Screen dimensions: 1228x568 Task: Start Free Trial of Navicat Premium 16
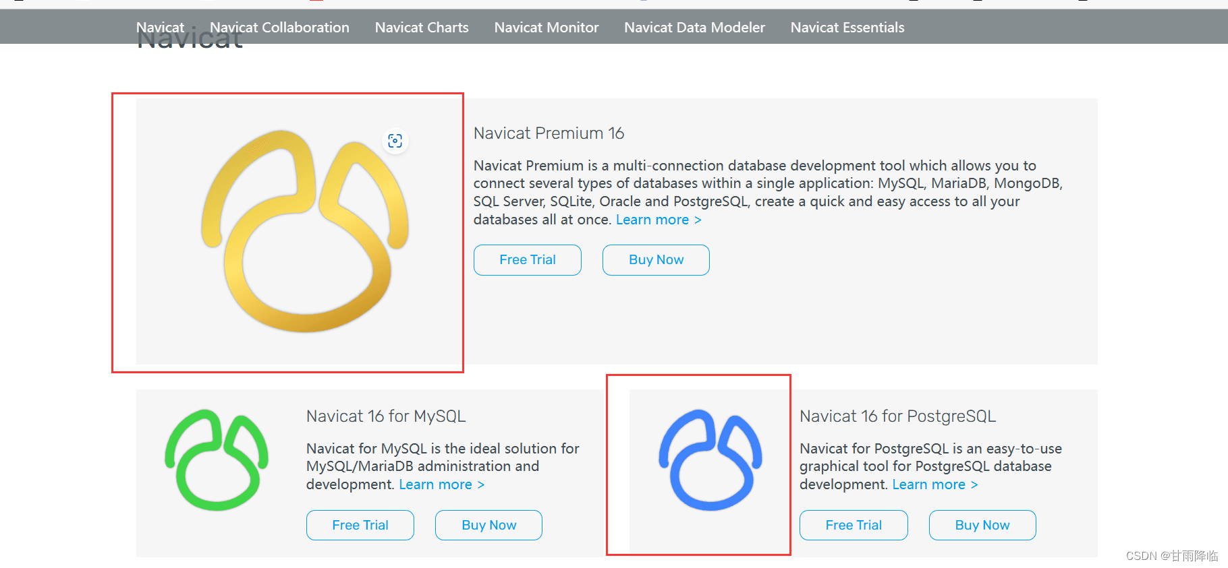pos(528,260)
